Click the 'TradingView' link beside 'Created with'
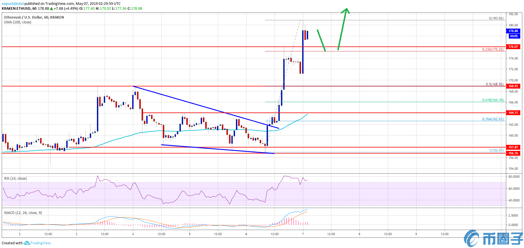This screenshot has width=524, height=248. (x=40, y=243)
